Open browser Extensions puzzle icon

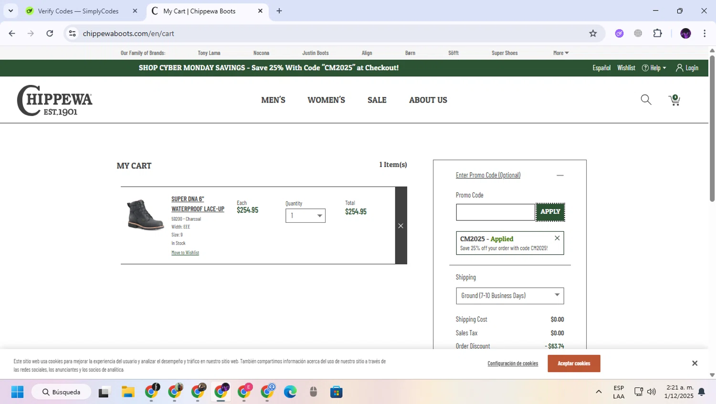click(657, 33)
